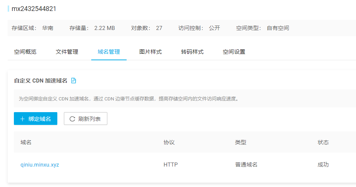Click the 类型 column header
This screenshot has height=187, width=356.
tap(241, 142)
